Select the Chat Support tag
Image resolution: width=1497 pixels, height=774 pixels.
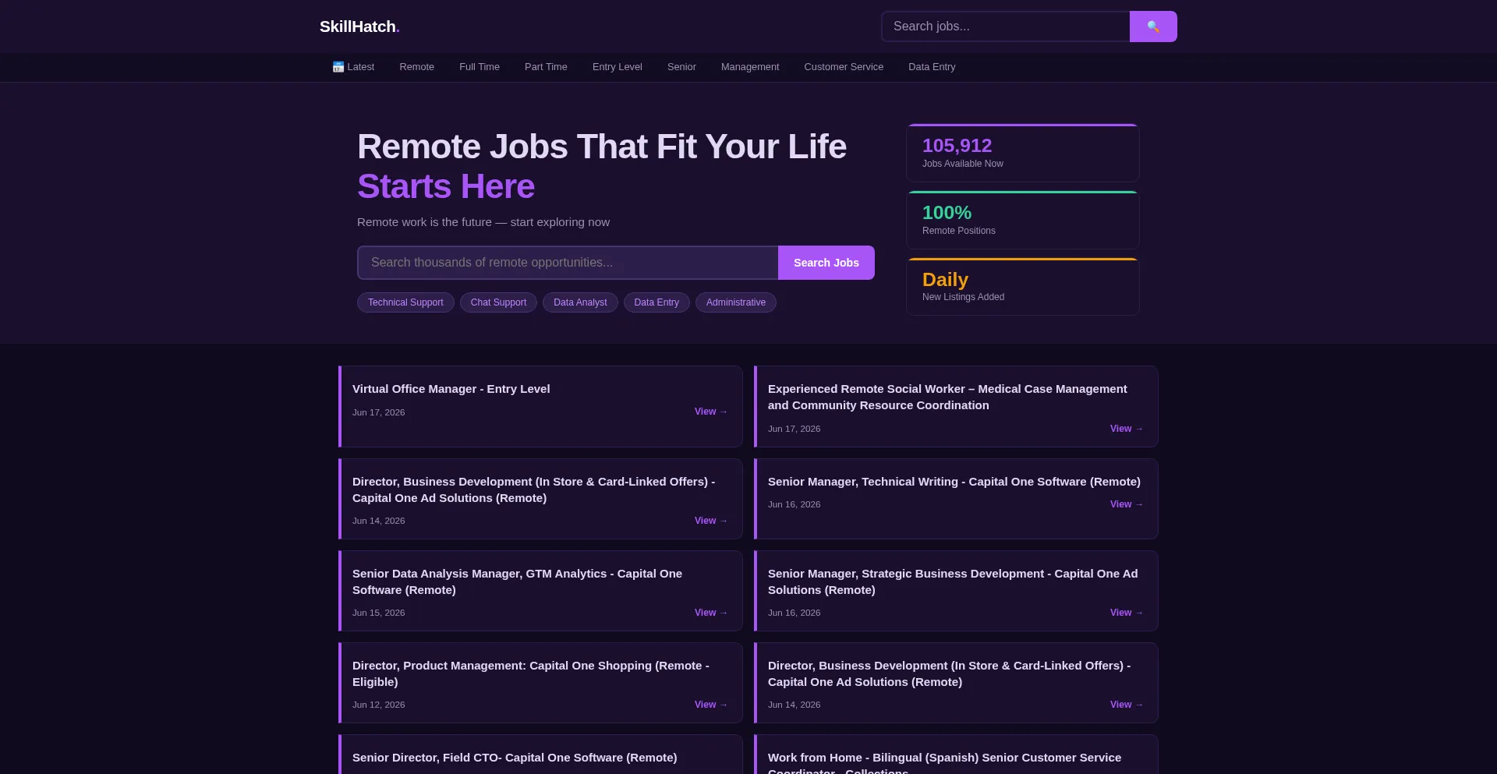(498, 302)
